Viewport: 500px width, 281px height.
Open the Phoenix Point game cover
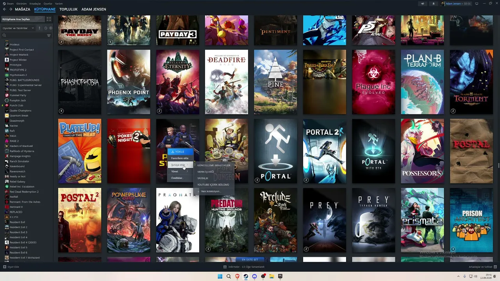(129, 82)
